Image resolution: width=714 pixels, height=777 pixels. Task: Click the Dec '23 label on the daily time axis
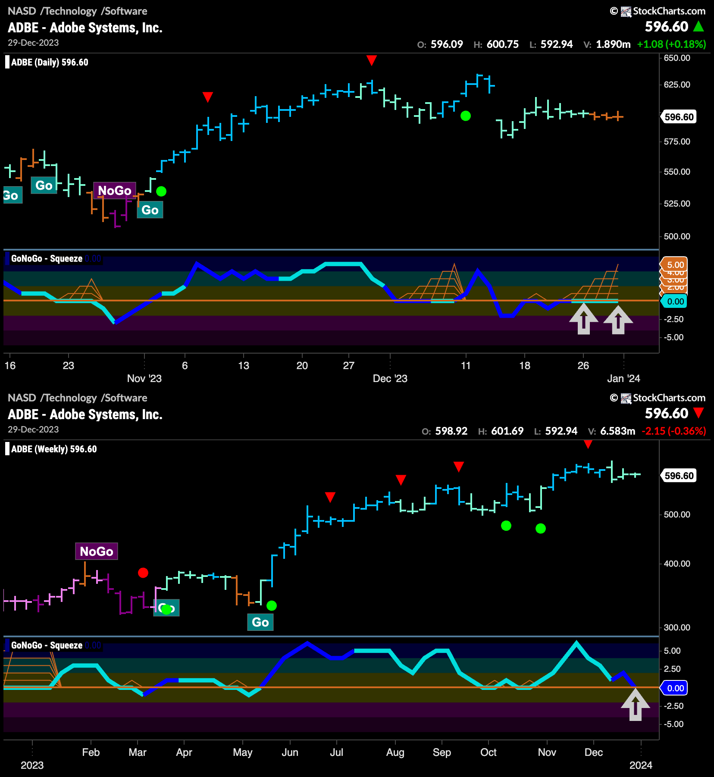pyautogui.click(x=390, y=379)
